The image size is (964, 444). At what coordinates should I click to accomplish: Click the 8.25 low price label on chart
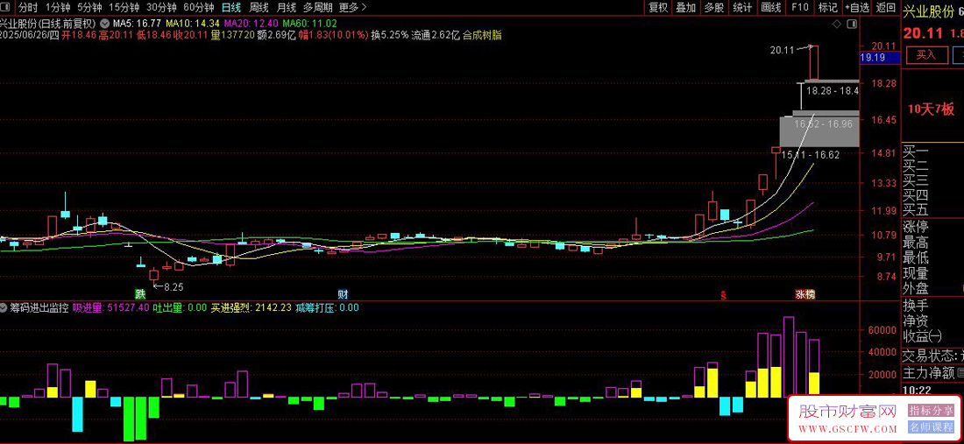coord(174,286)
